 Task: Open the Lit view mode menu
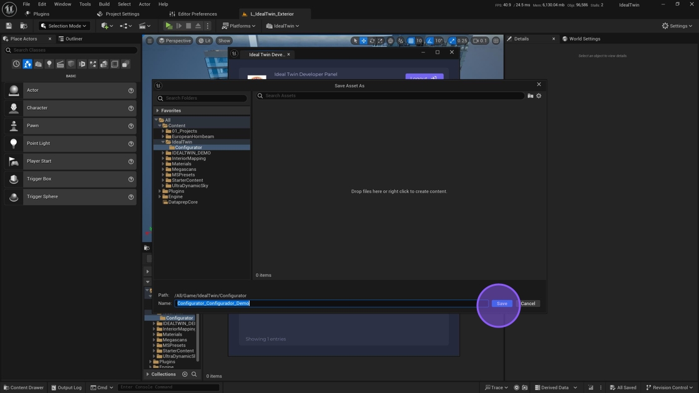tap(205, 41)
